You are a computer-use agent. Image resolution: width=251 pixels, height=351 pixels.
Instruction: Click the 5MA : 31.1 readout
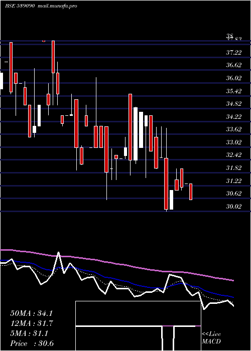click(29, 333)
